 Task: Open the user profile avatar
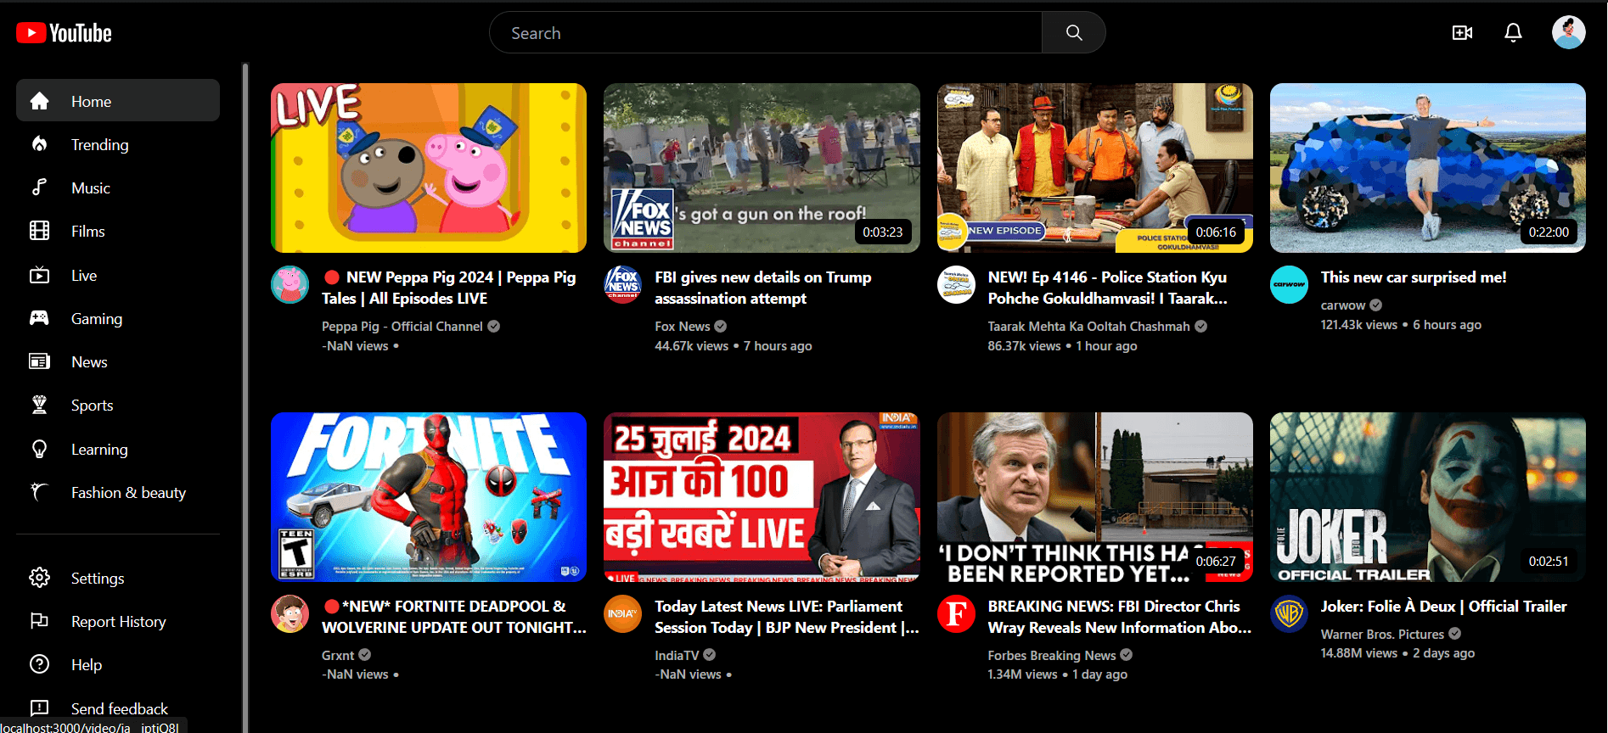[x=1568, y=33]
